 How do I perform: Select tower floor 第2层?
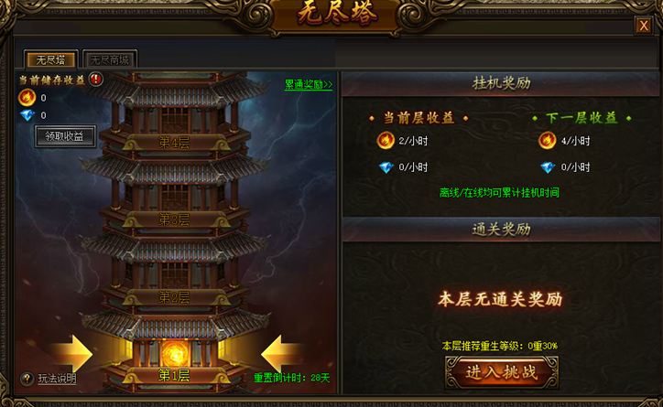pos(174,297)
